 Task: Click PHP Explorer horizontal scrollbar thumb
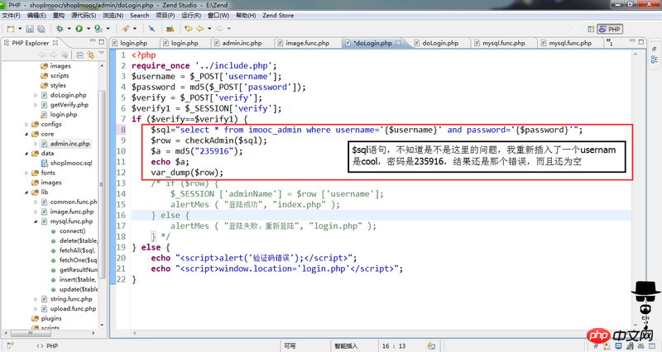(x=31, y=333)
